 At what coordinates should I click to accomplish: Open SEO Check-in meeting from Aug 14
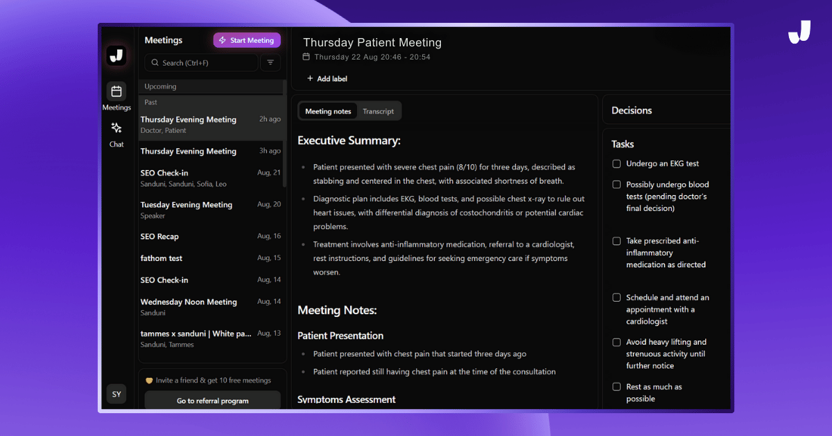[x=211, y=280]
